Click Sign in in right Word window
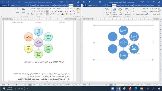 (x=93, y=5)
